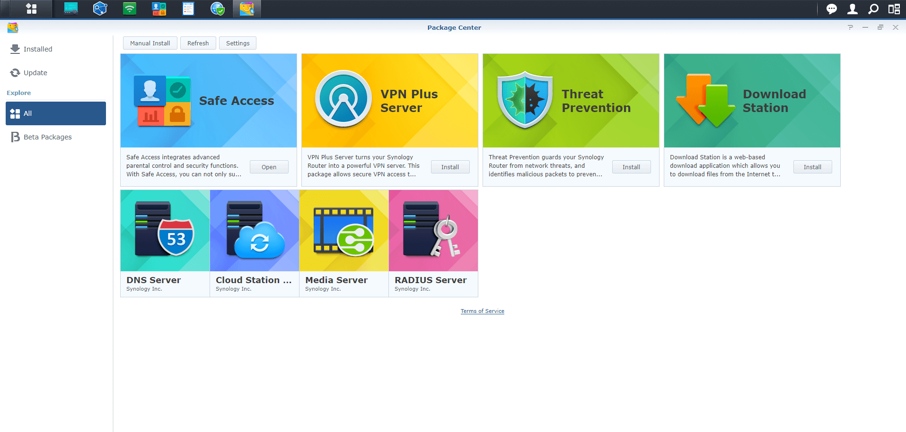Install Download Station
Screen dimensions: 906x432
click(812, 167)
